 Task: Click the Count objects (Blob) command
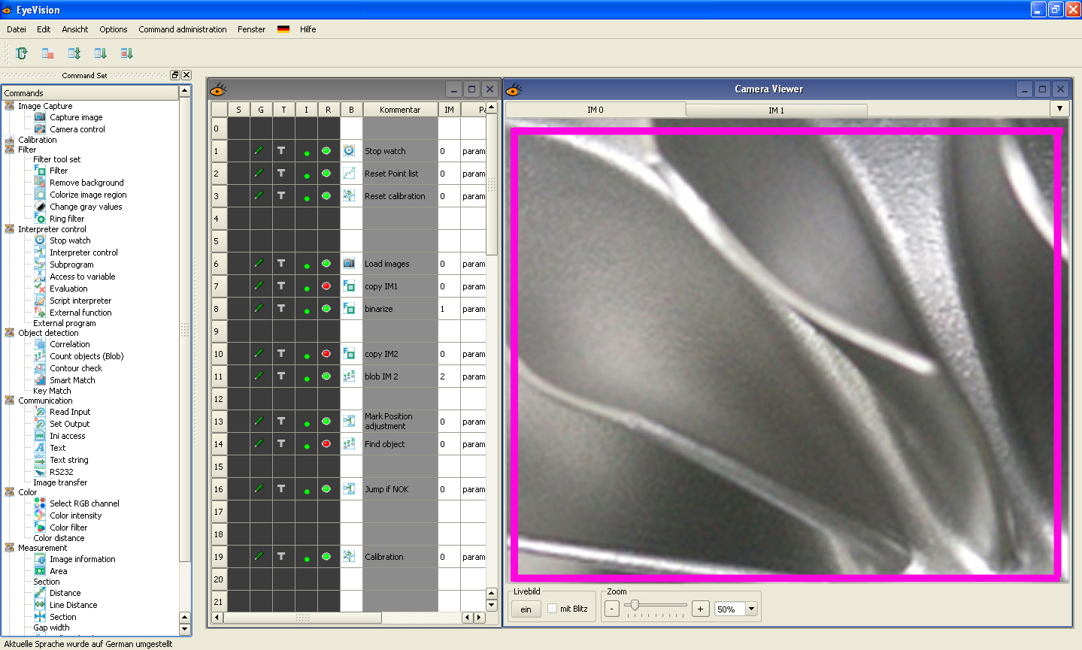click(86, 356)
